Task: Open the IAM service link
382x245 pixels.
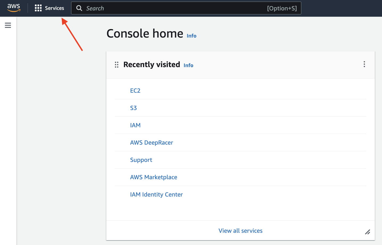Action: point(135,125)
